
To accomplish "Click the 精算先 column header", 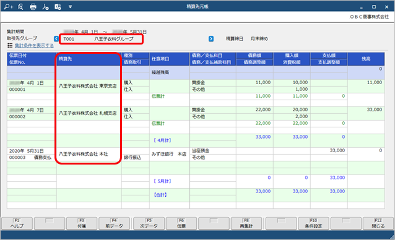I will click(89, 59).
